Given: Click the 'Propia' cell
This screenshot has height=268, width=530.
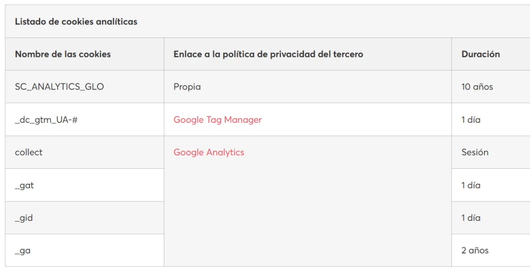Looking at the screenshot, I should [x=187, y=87].
